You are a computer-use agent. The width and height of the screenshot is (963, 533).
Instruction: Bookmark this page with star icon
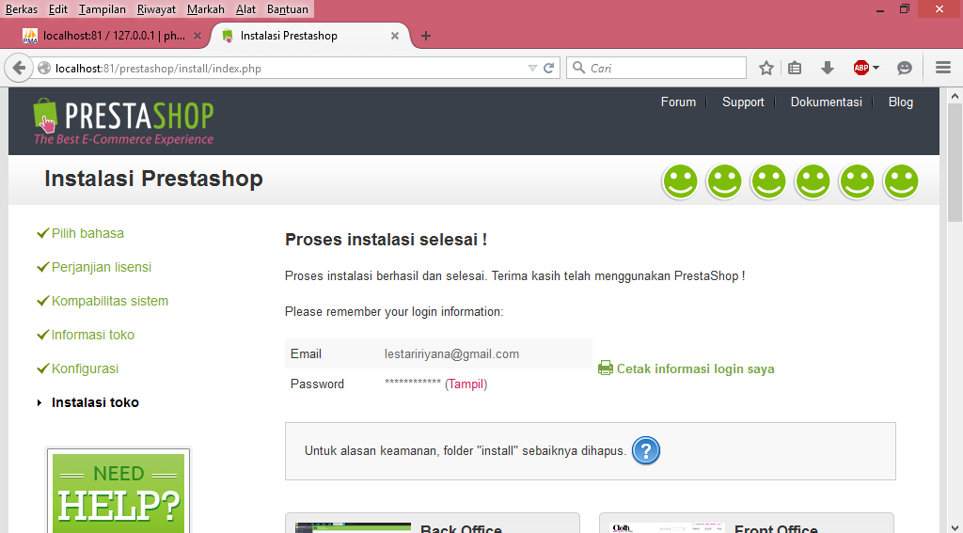pyautogui.click(x=766, y=69)
